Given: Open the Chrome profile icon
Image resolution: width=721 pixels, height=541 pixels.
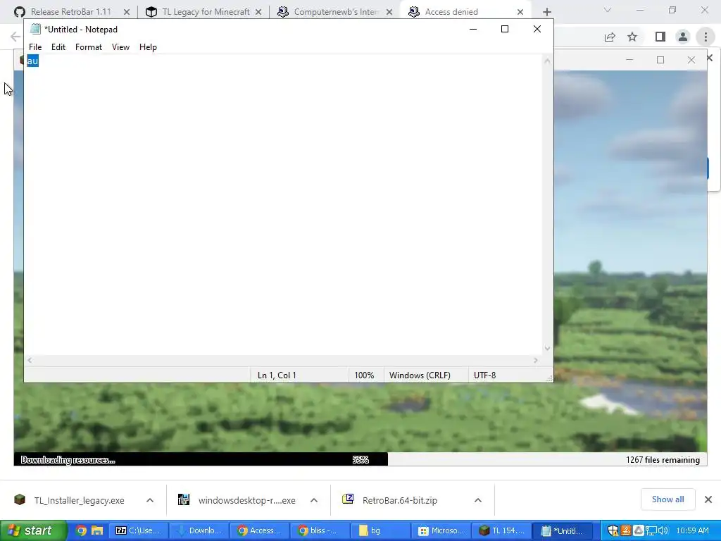Looking at the screenshot, I should click(x=683, y=37).
